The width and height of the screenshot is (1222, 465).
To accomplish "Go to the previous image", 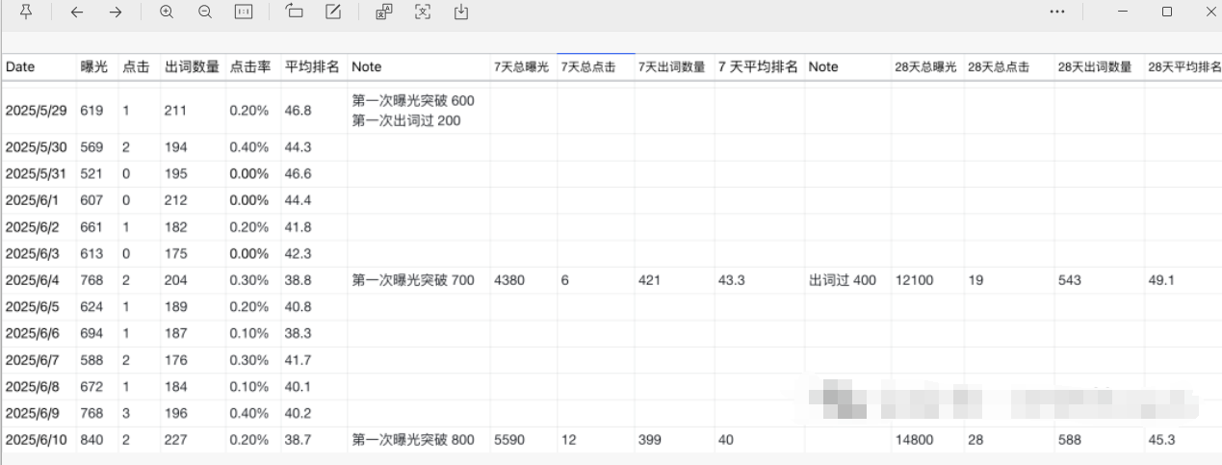I will [x=77, y=12].
